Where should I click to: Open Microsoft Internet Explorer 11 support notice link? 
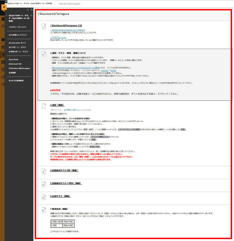click(76, 68)
